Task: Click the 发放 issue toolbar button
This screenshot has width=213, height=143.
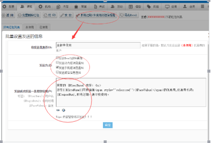Action: tap(66, 15)
